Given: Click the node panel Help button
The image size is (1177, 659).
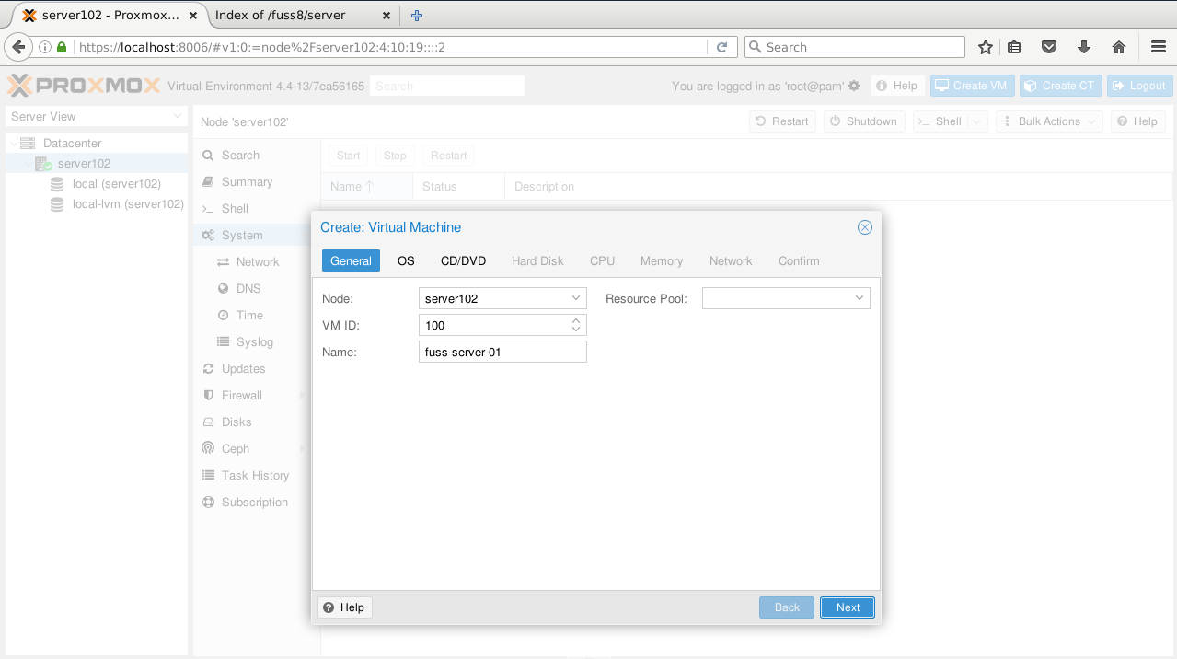Looking at the screenshot, I should 1138,121.
